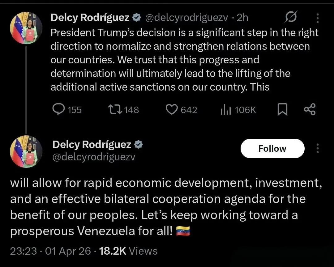Viewport: 334px width, 267px height.
Task: Click Delcy Rodríguez name in second tweet
Action: click(x=92, y=144)
